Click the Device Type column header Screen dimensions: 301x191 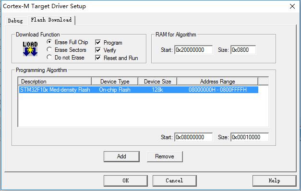click(115, 82)
